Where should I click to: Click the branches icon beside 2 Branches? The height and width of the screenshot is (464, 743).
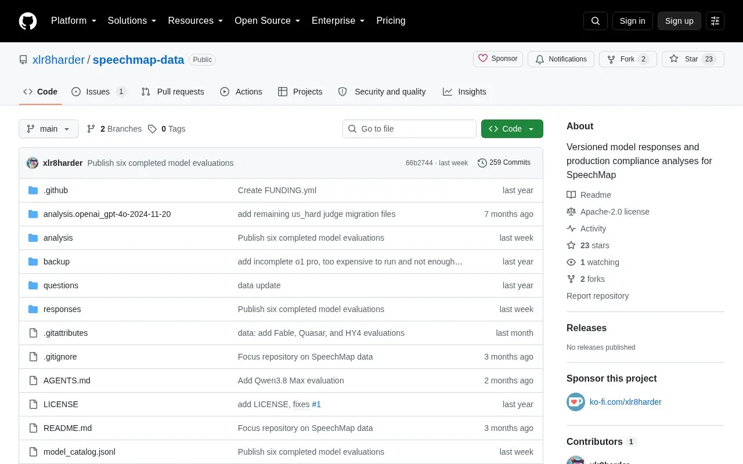point(91,129)
